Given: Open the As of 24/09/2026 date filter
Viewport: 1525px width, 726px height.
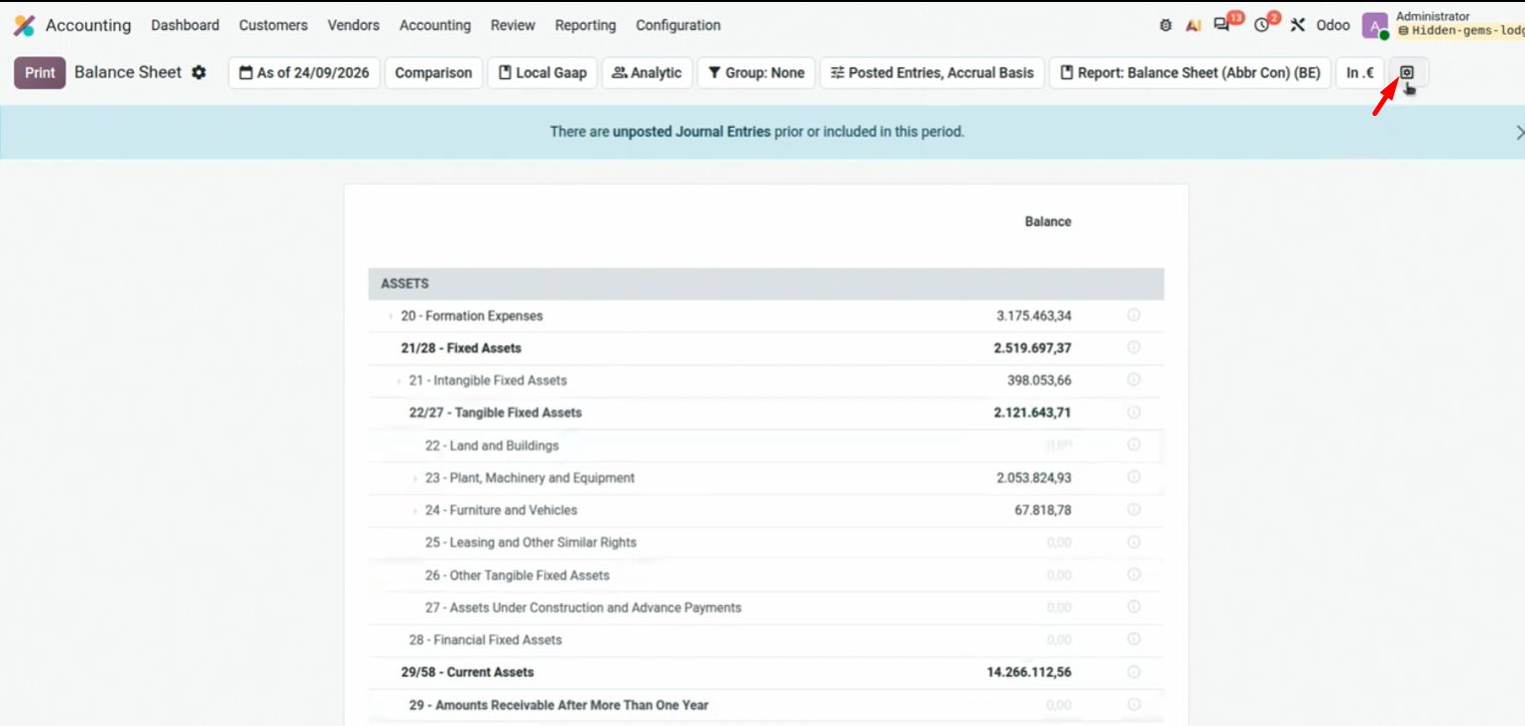Looking at the screenshot, I should [x=304, y=72].
